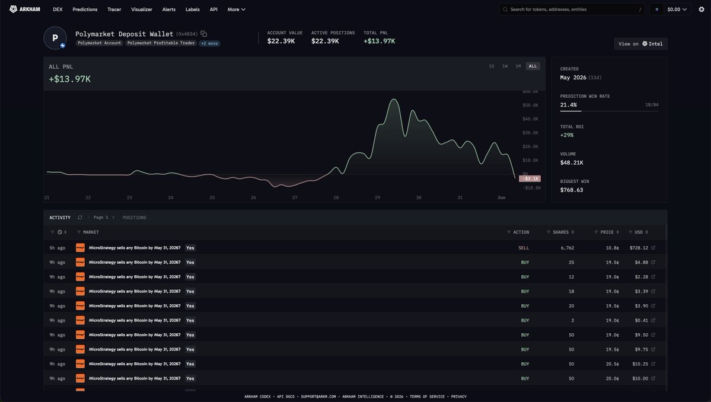
Task: Click the View on Intel button
Action: 640,44
